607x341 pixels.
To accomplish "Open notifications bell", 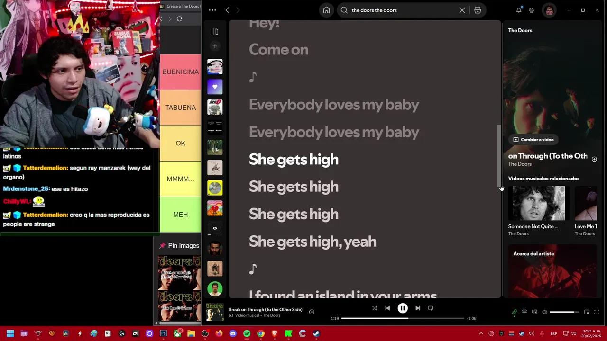I will 519,10.
